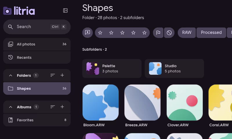Collapse the Folders section

pyautogui.click(x=10, y=75)
